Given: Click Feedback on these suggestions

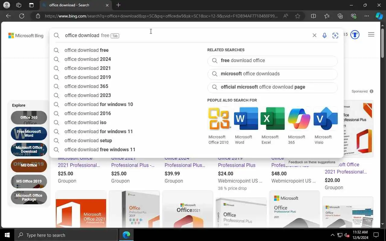Looking at the screenshot, I should (x=312, y=162).
